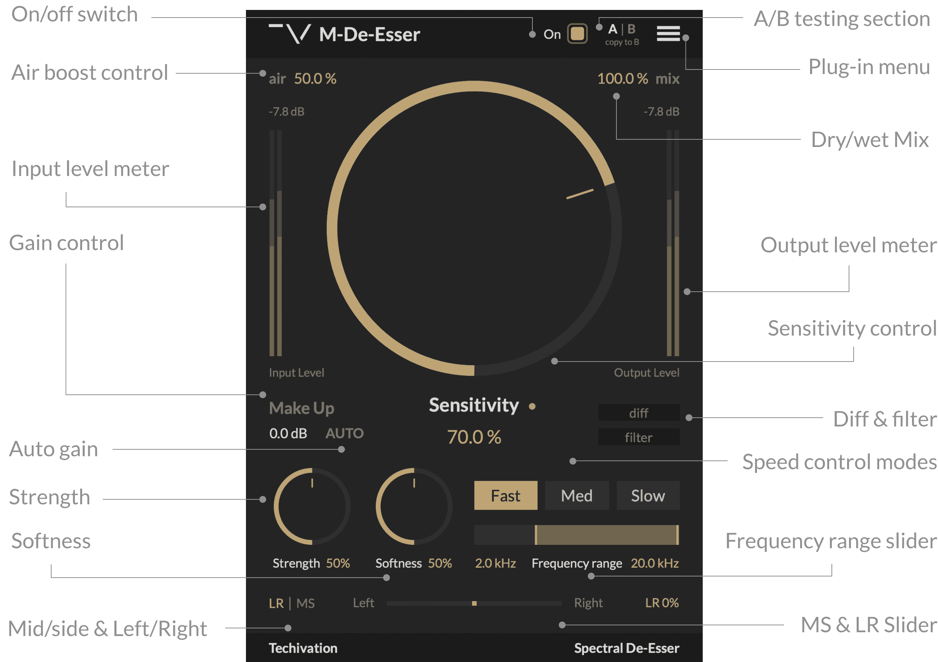The image size is (938, 662).
Task: Click the Left/Right balance slider handle
Action: [474, 603]
